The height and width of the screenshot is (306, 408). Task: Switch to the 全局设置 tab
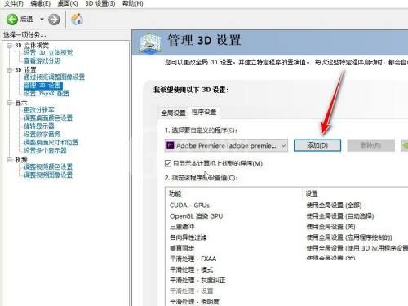[173, 113]
